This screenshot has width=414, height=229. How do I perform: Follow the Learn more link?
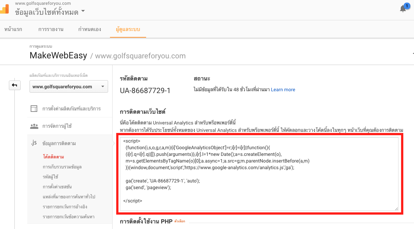(283, 90)
